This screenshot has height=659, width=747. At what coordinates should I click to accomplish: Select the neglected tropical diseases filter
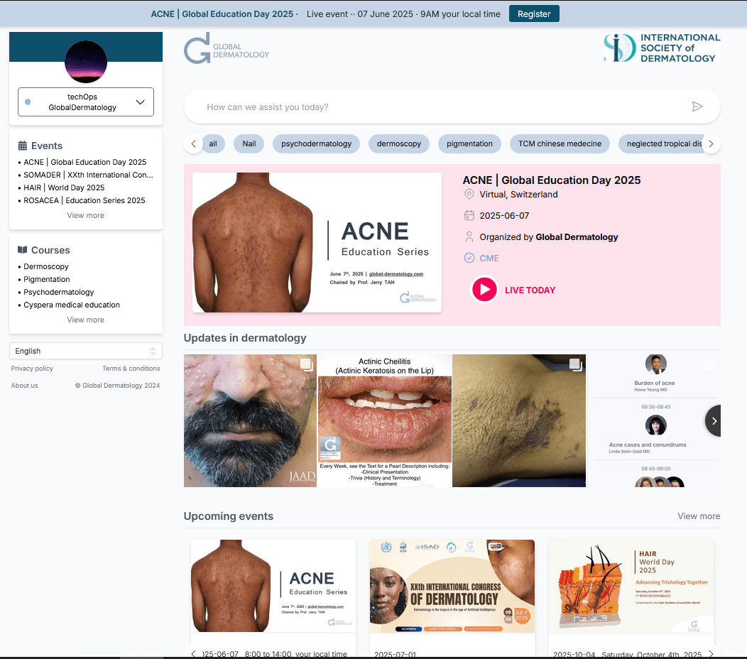pyautogui.click(x=663, y=144)
